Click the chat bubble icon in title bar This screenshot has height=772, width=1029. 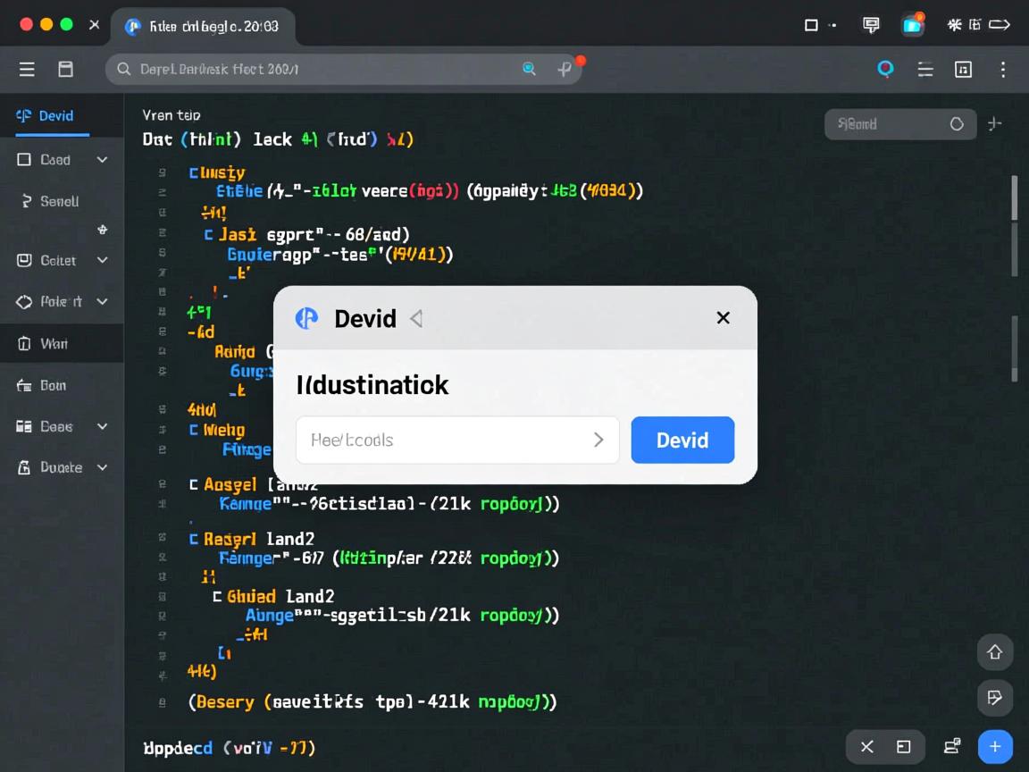point(870,25)
